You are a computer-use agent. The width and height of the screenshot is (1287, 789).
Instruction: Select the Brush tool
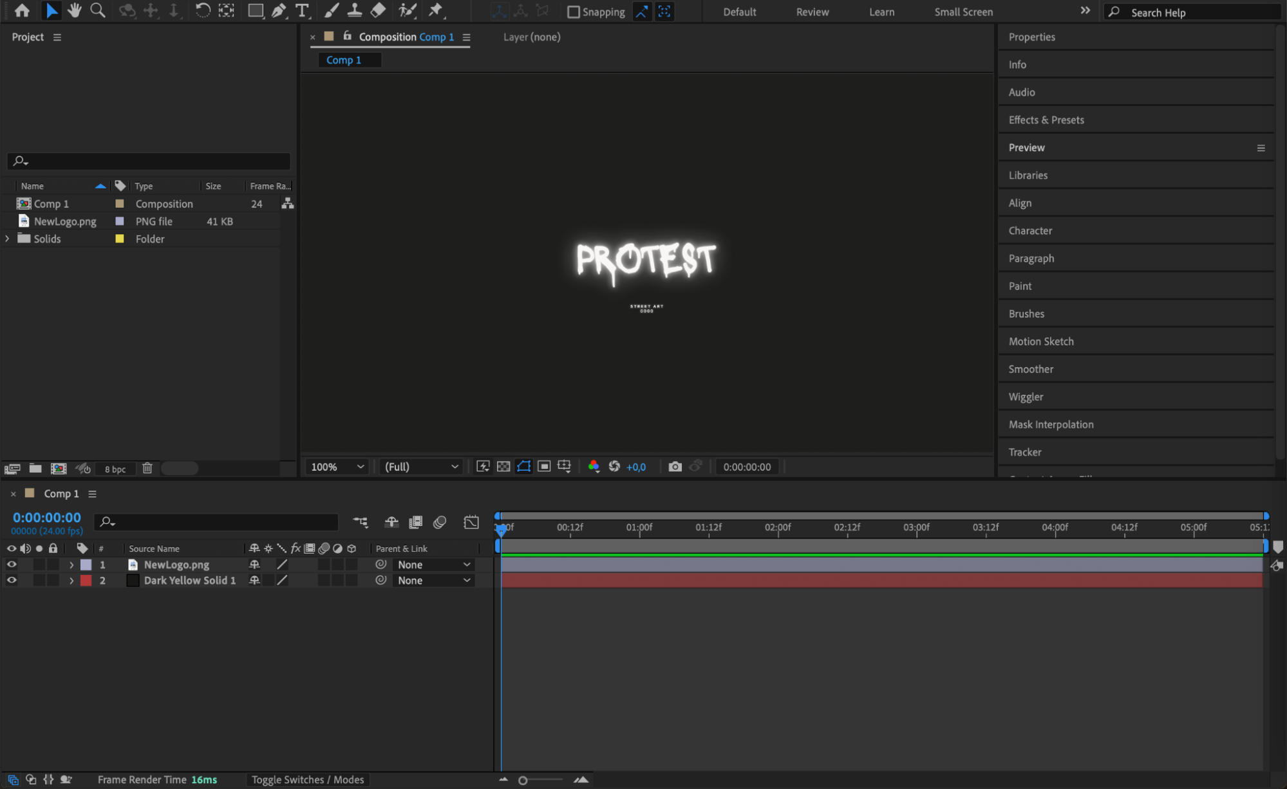pos(332,10)
